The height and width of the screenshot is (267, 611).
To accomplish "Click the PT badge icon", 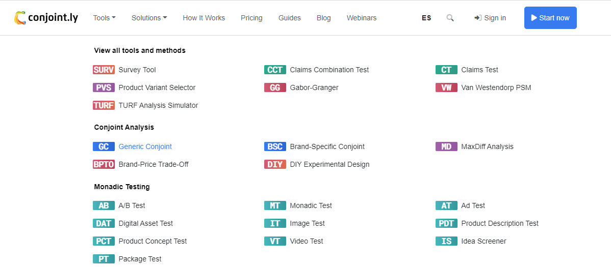I will click(x=104, y=259).
